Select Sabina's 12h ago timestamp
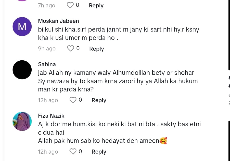 pyautogui.click(x=48, y=100)
